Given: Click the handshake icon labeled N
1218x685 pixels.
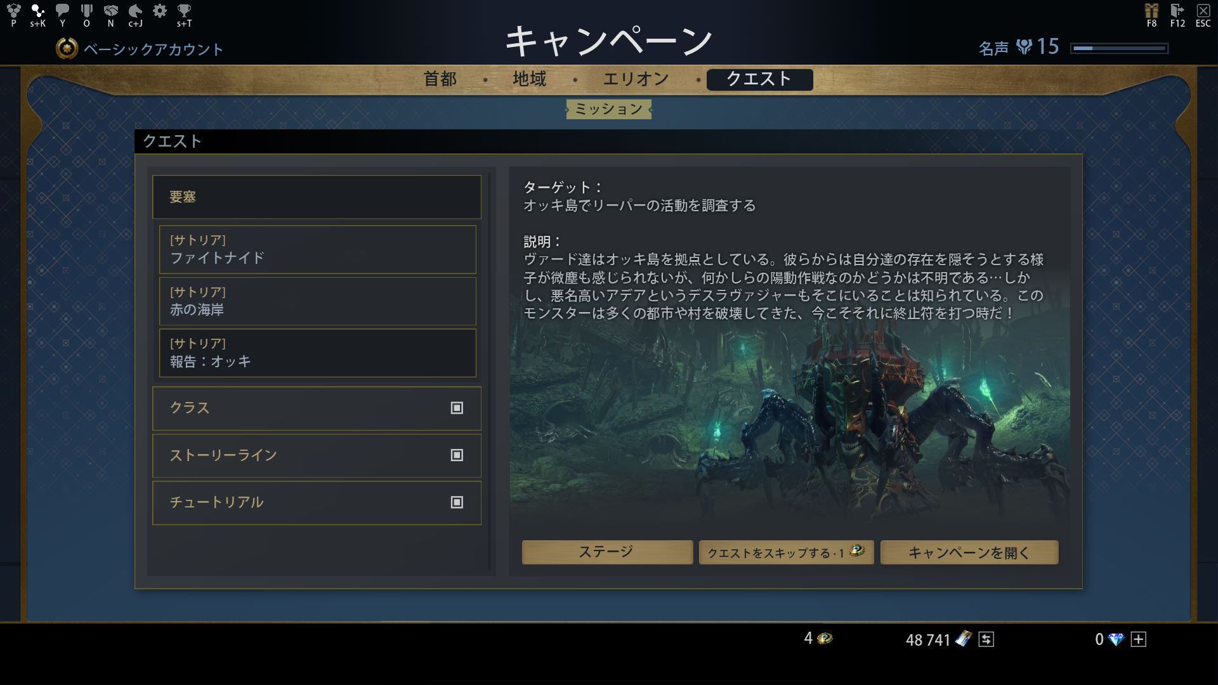Looking at the screenshot, I should [111, 11].
